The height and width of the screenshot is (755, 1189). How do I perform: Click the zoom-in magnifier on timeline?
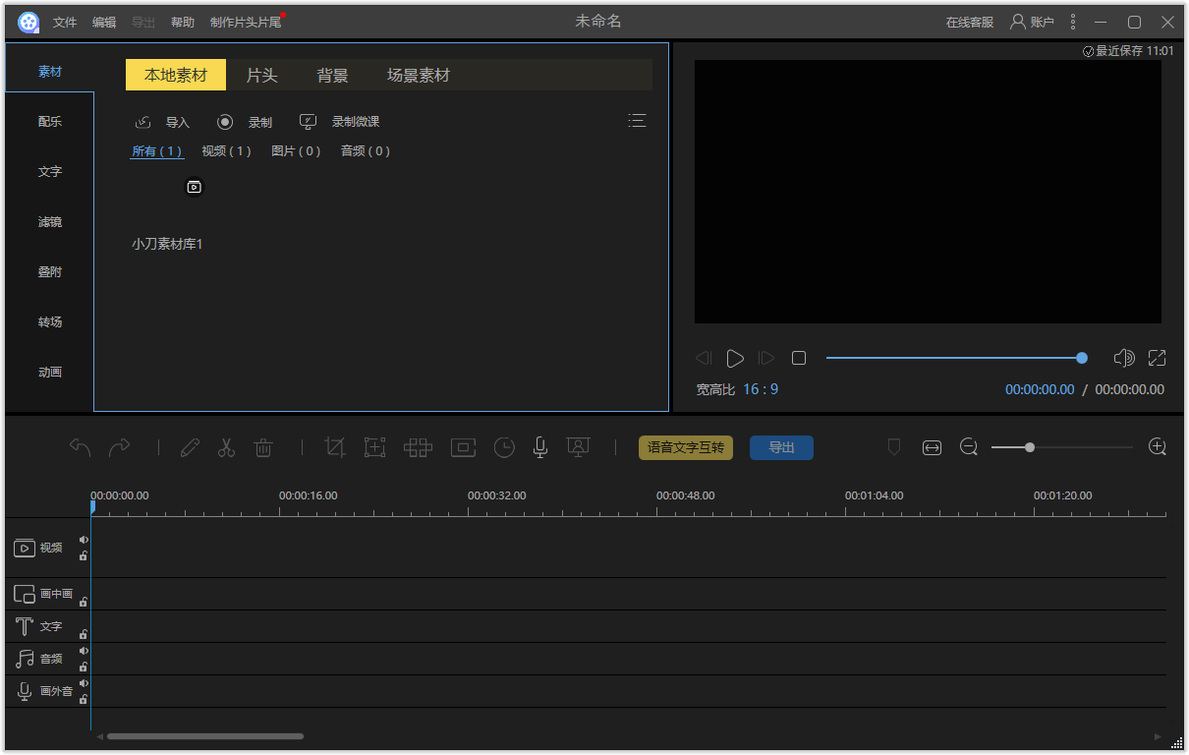coord(1158,447)
